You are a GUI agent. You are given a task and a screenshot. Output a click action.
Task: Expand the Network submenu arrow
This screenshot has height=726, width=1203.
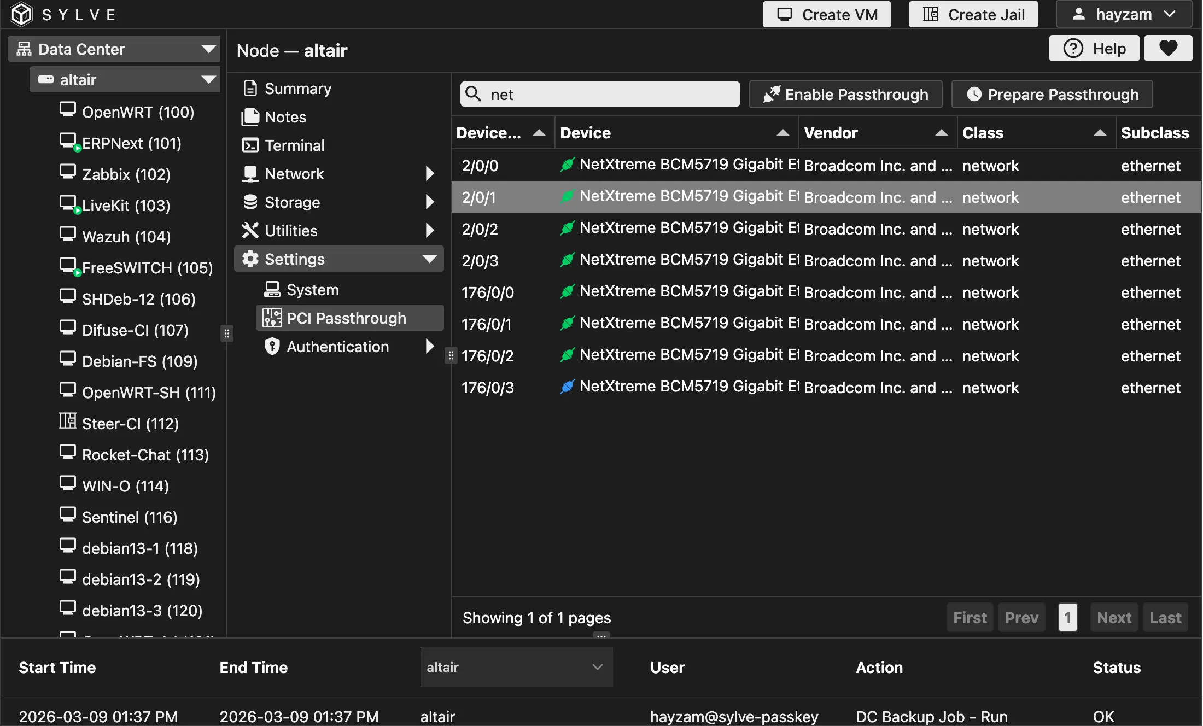tap(430, 174)
